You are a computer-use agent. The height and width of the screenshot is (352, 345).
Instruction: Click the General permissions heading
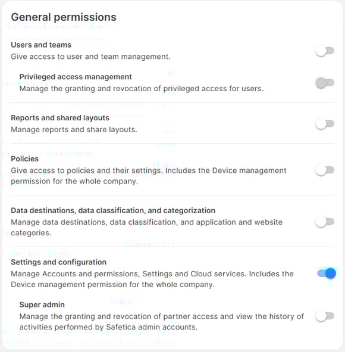64,17
